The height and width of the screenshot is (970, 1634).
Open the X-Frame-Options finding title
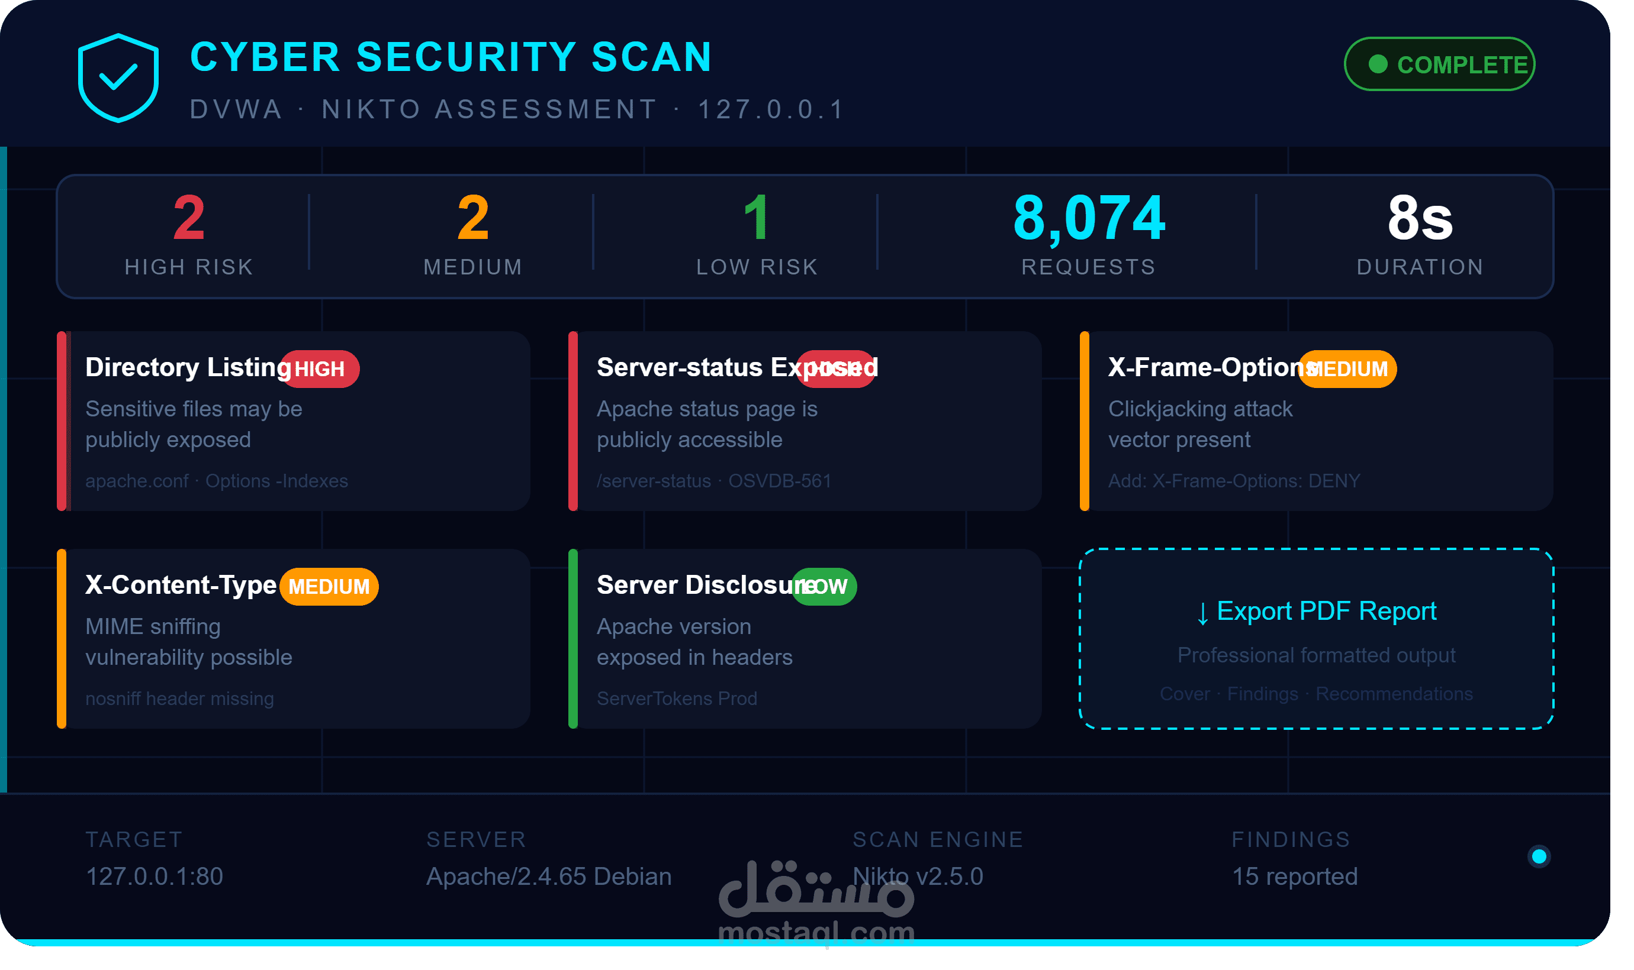click(x=1214, y=367)
